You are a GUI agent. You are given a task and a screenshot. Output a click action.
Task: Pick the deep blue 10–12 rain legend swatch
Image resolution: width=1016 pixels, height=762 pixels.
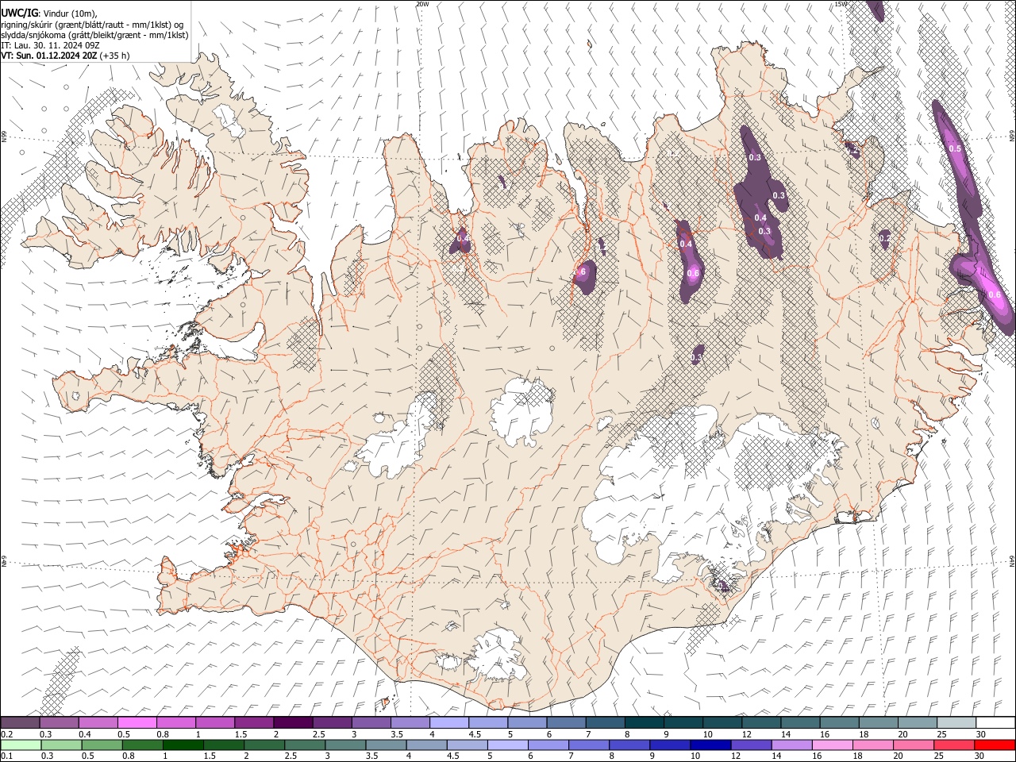710,745
